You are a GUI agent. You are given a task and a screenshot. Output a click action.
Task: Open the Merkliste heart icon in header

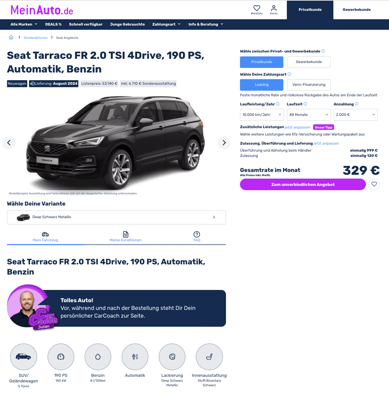256,10
